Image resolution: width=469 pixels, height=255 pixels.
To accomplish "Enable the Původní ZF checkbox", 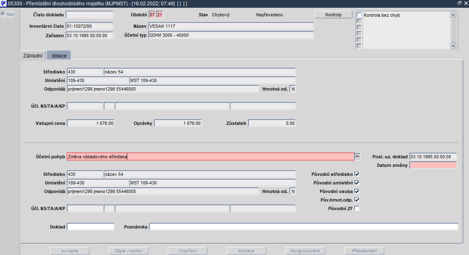I will pyautogui.click(x=357, y=208).
